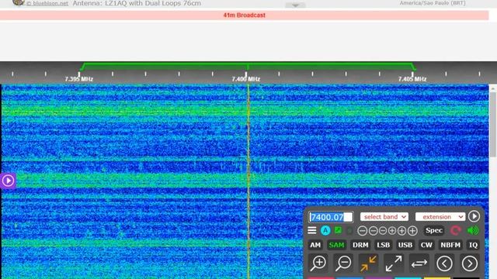Click the 7.405 MHz scale label
497x279 pixels.
pos(412,79)
